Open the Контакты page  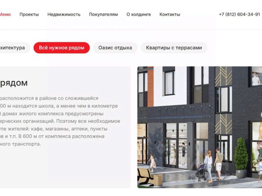(169, 15)
